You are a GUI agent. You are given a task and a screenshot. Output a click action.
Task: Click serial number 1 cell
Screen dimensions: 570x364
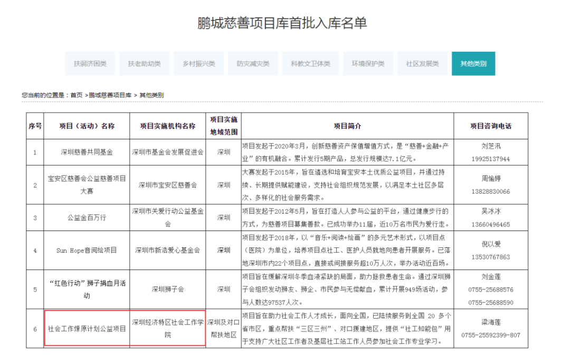pyautogui.click(x=35, y=152)
